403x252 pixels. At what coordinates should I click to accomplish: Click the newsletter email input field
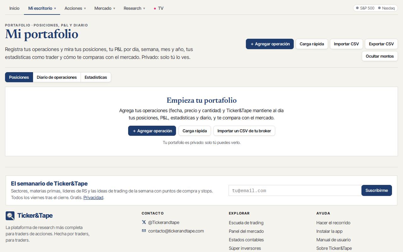pyautogui.click(x=295, y=191)
